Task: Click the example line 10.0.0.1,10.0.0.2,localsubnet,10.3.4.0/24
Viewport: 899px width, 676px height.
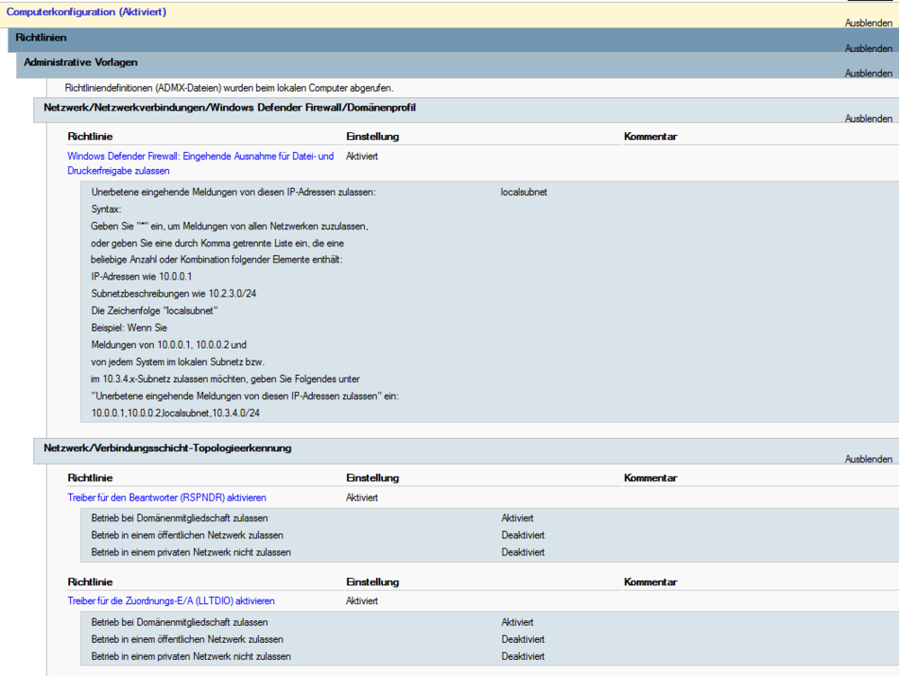Action: click(x=175, y=413)
